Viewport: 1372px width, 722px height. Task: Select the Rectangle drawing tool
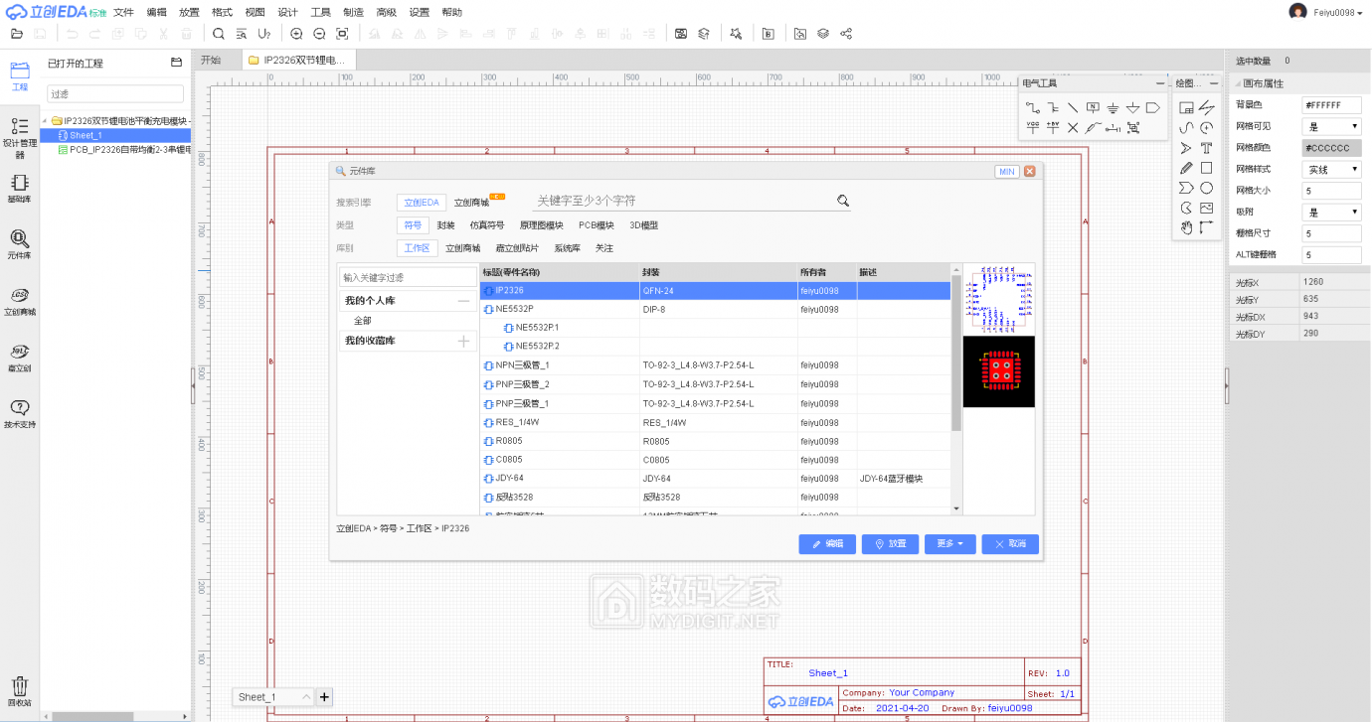coord(1207,168)
